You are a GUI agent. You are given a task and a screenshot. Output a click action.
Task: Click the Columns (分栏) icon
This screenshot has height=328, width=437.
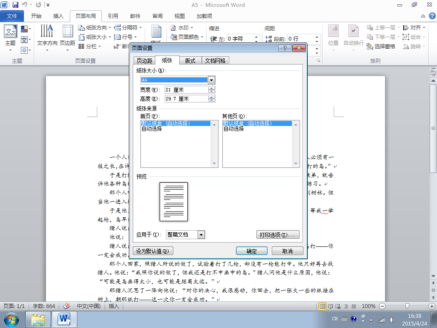(x=81, y=46)
